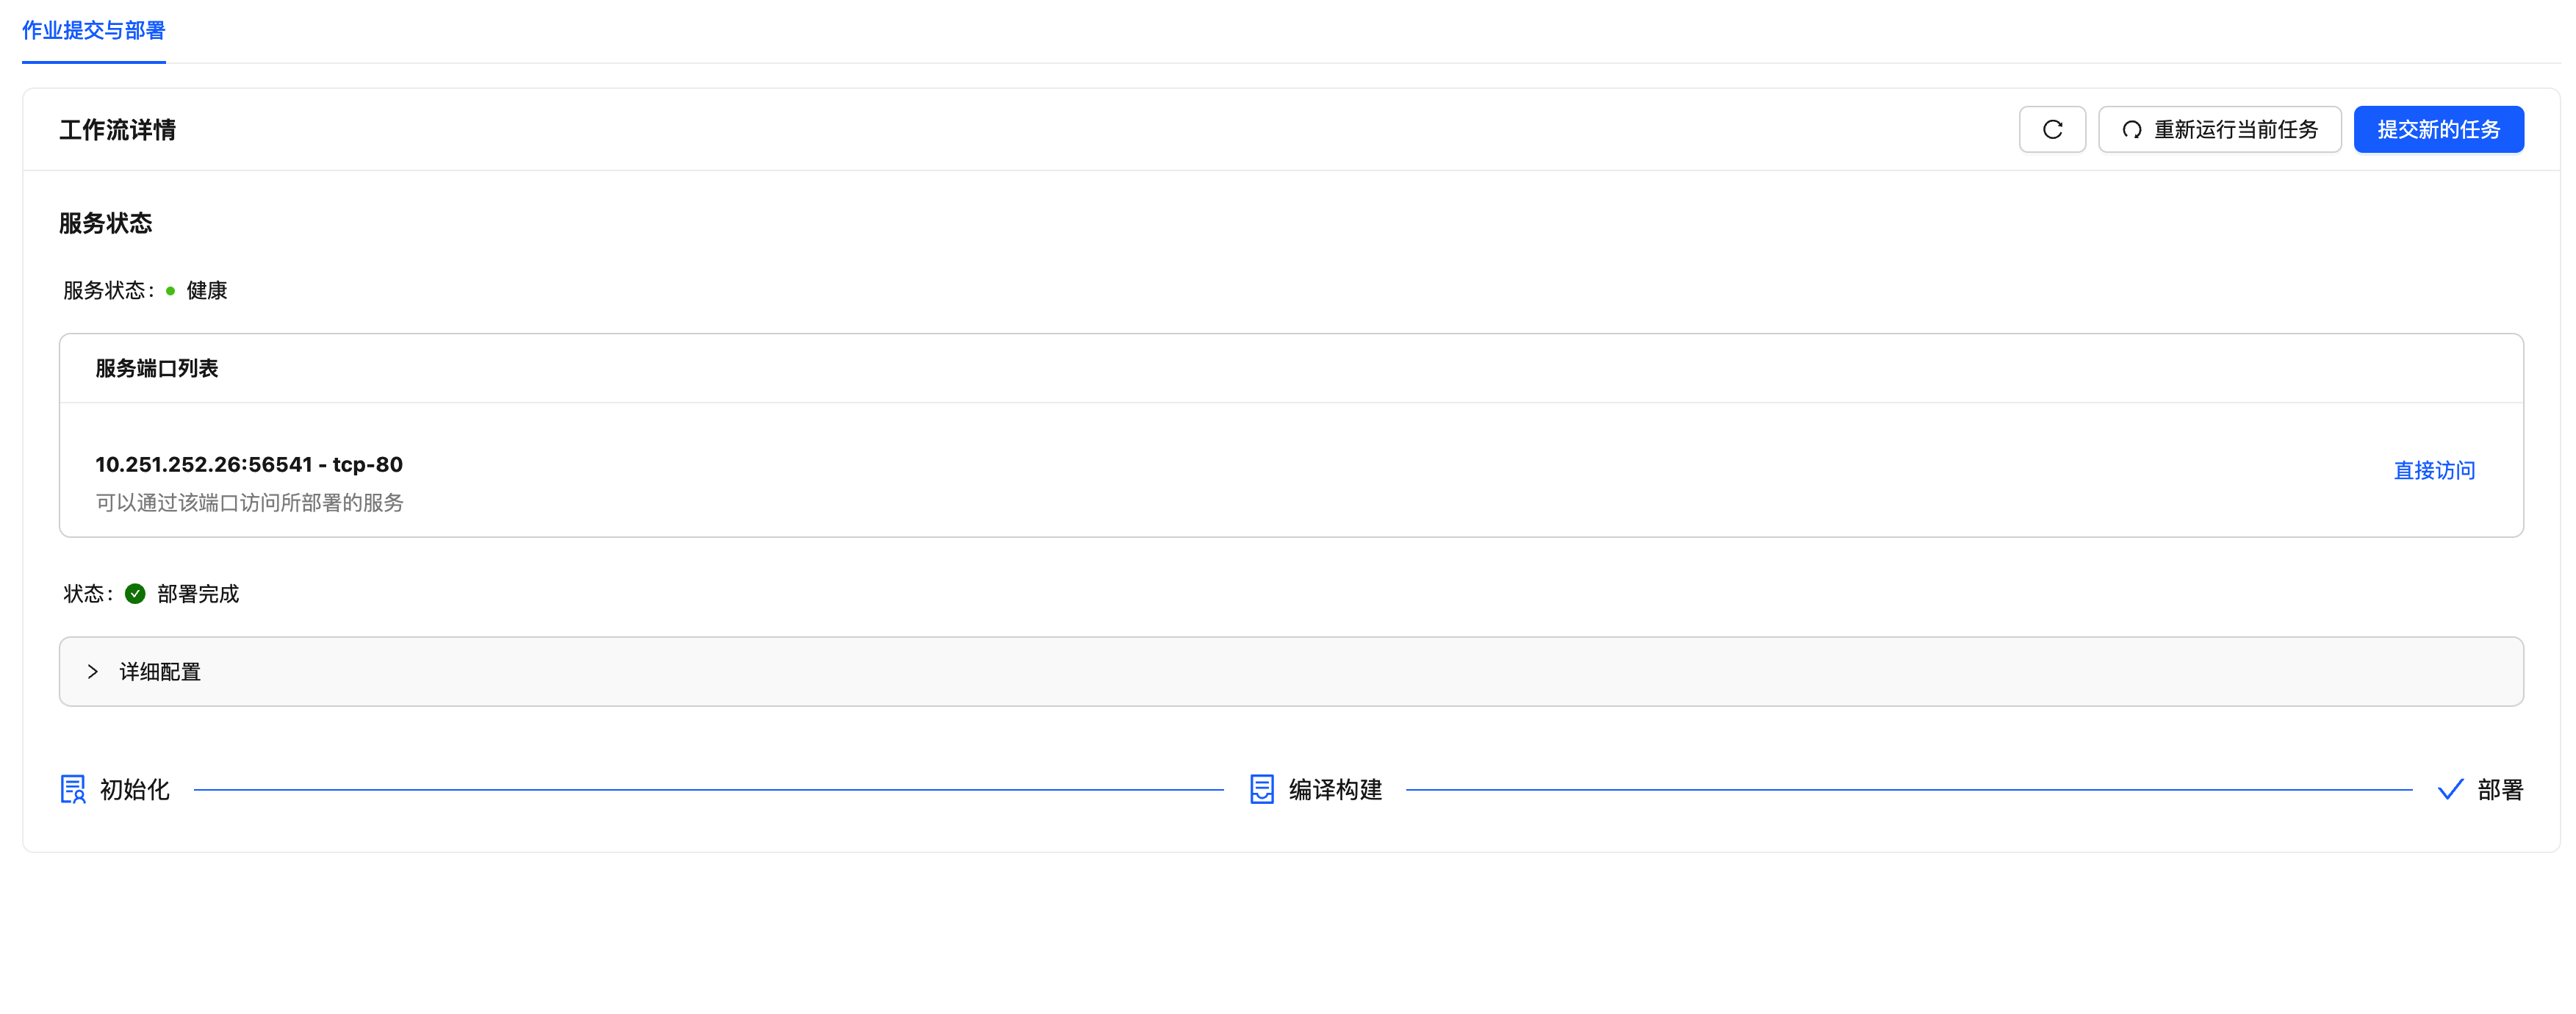
Task: Click the 编译构建 step icon
Action: (1261, 789)
